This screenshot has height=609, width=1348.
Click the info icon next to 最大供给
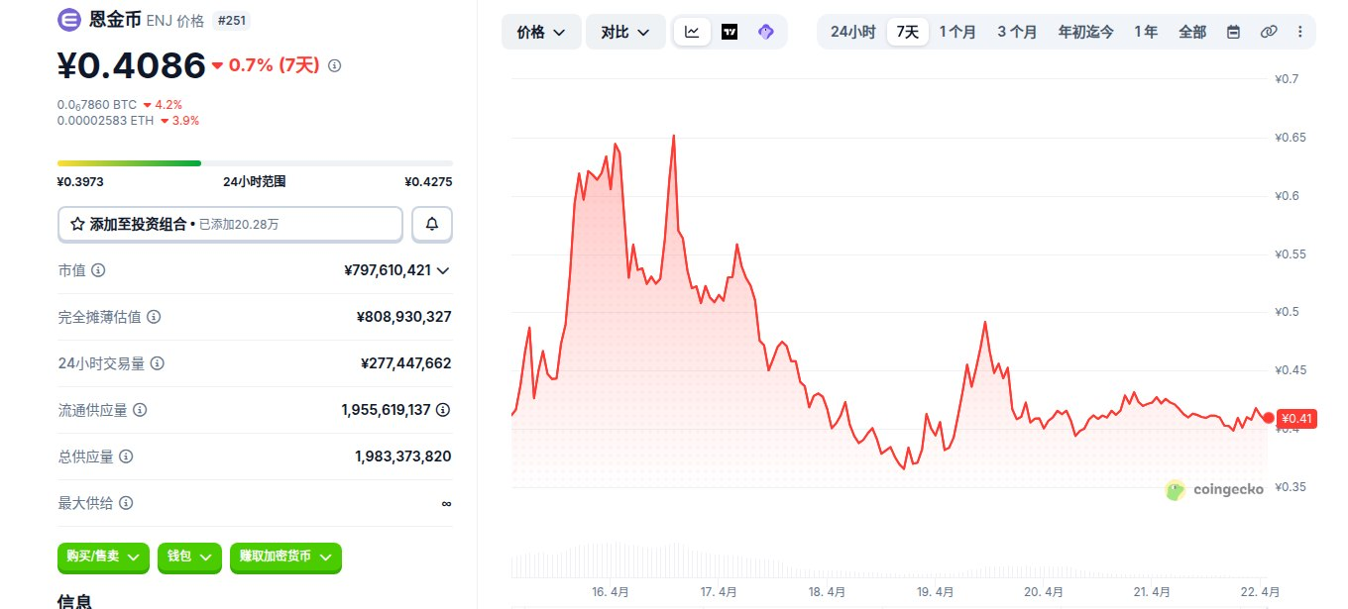click(x=126, y=503)
